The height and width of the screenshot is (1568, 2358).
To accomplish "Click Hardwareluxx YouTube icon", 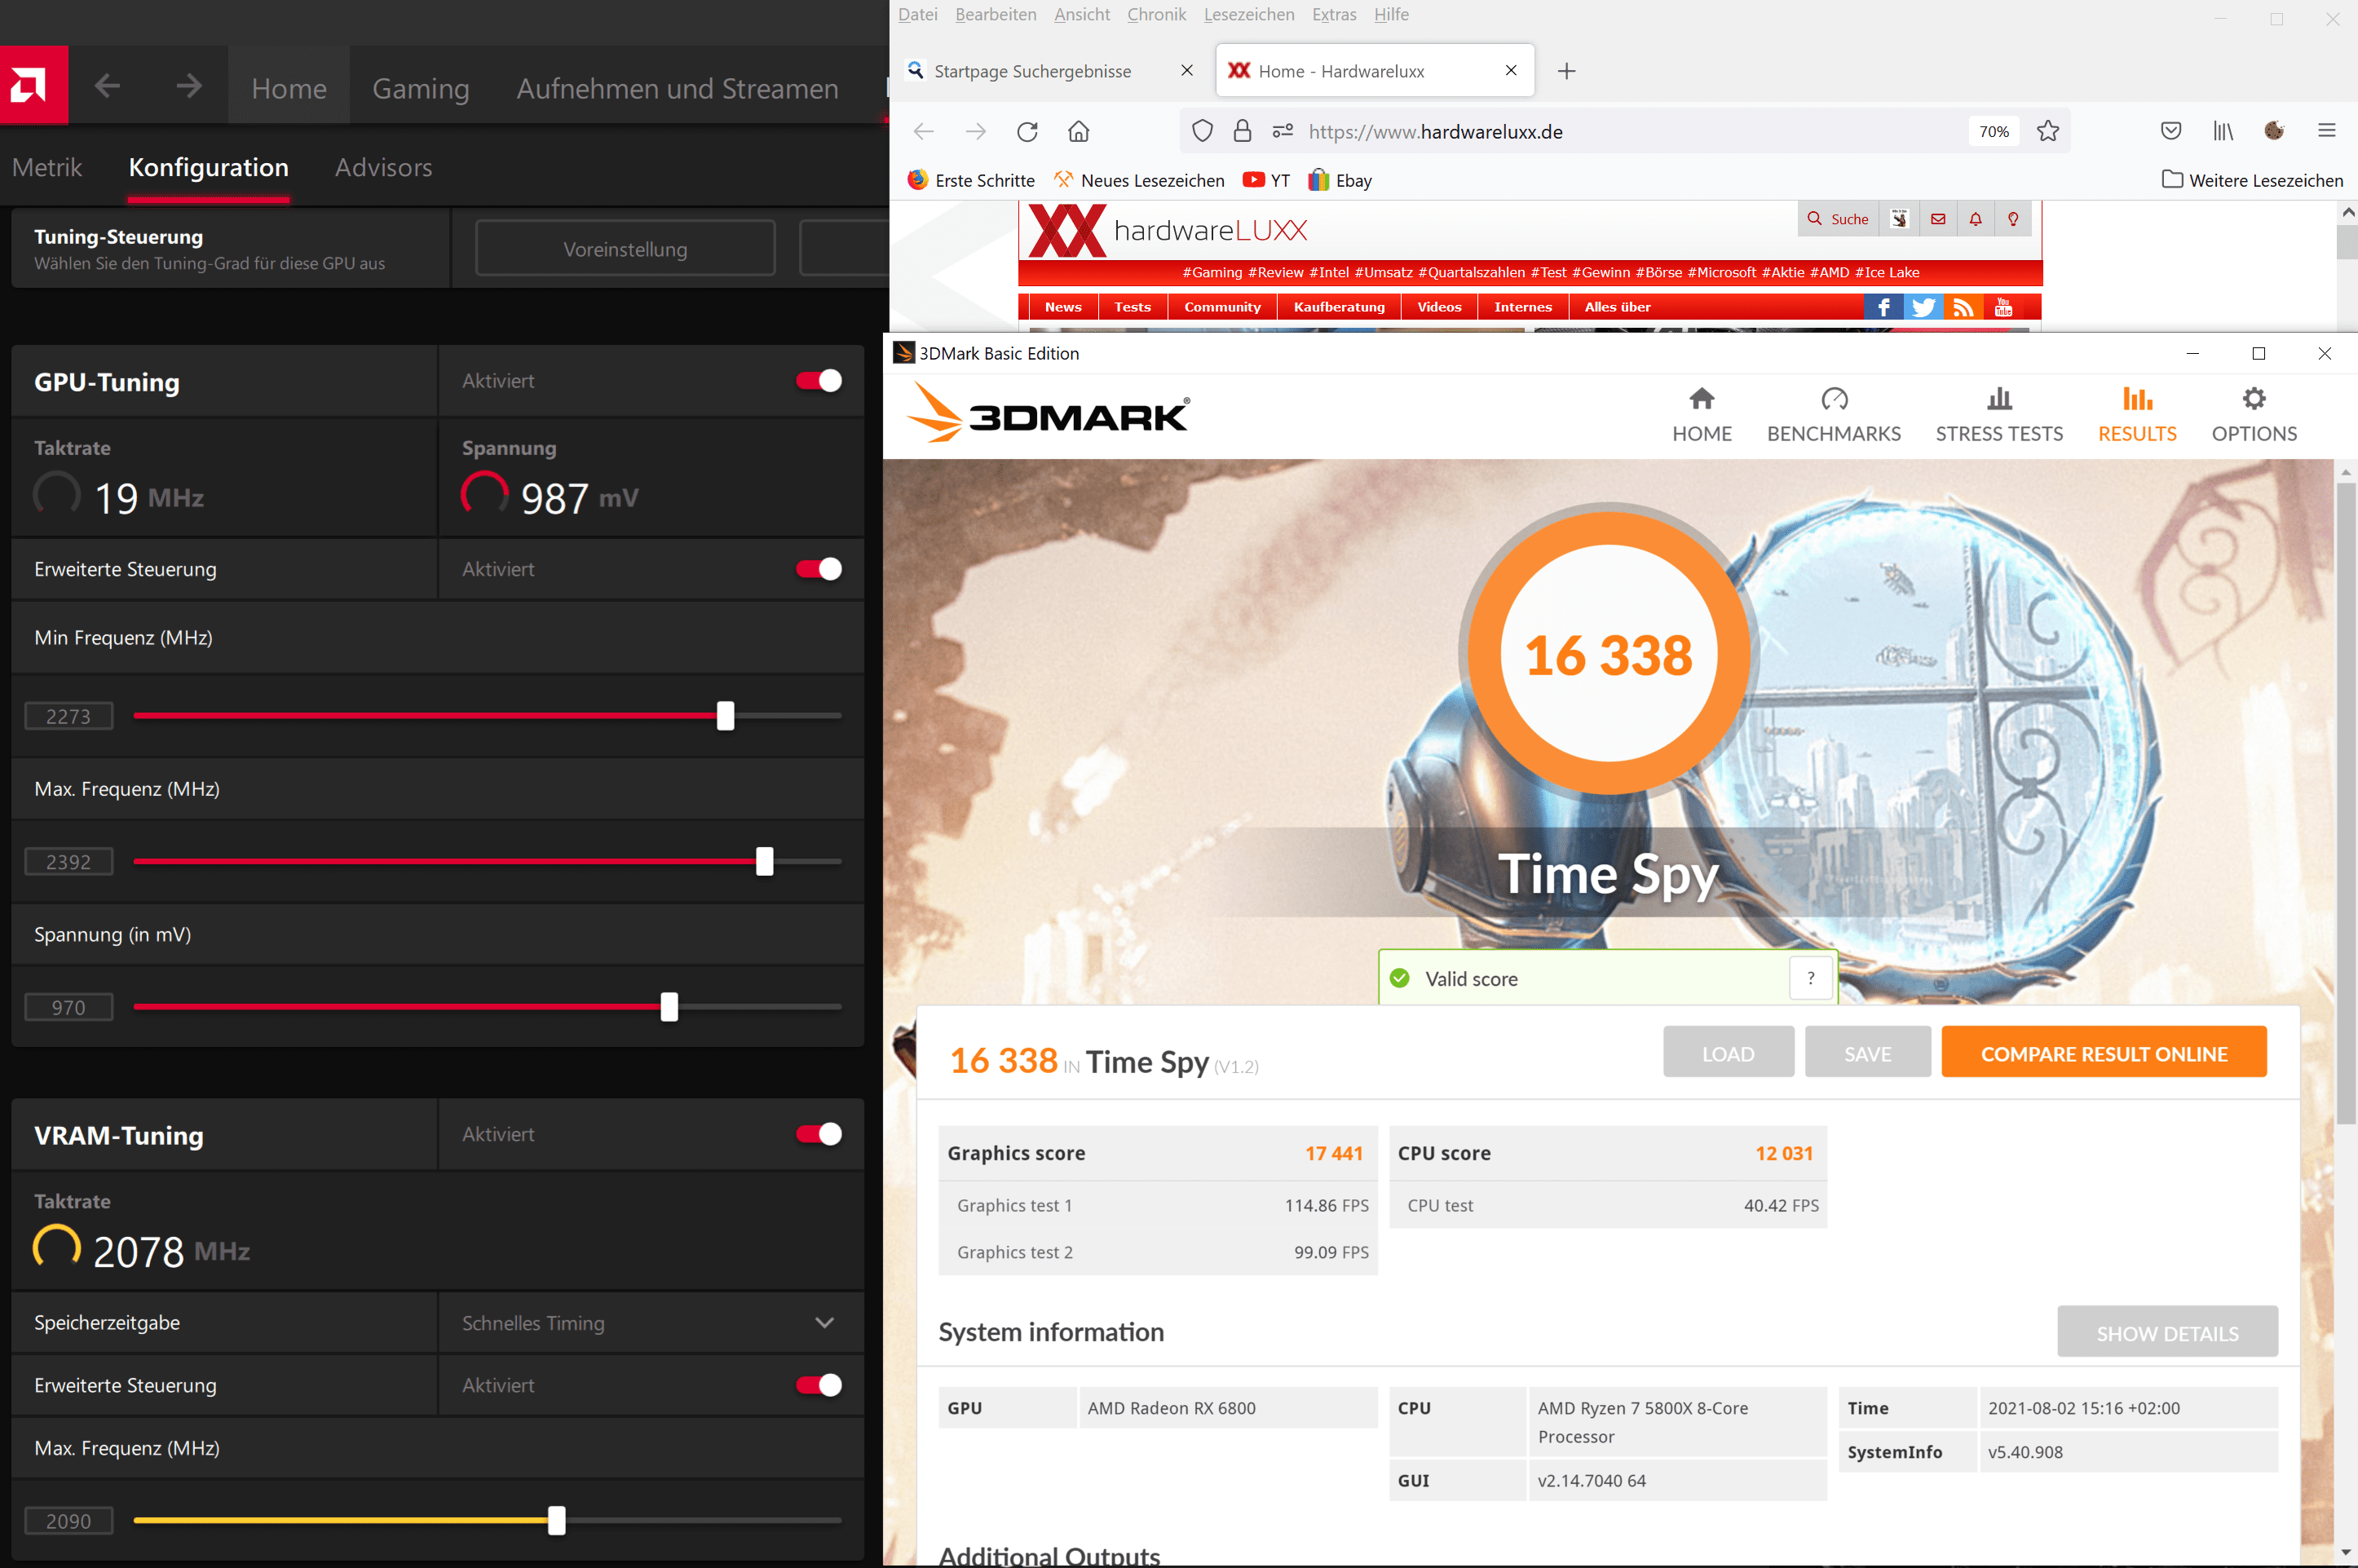I will [x=2003, y=307].
